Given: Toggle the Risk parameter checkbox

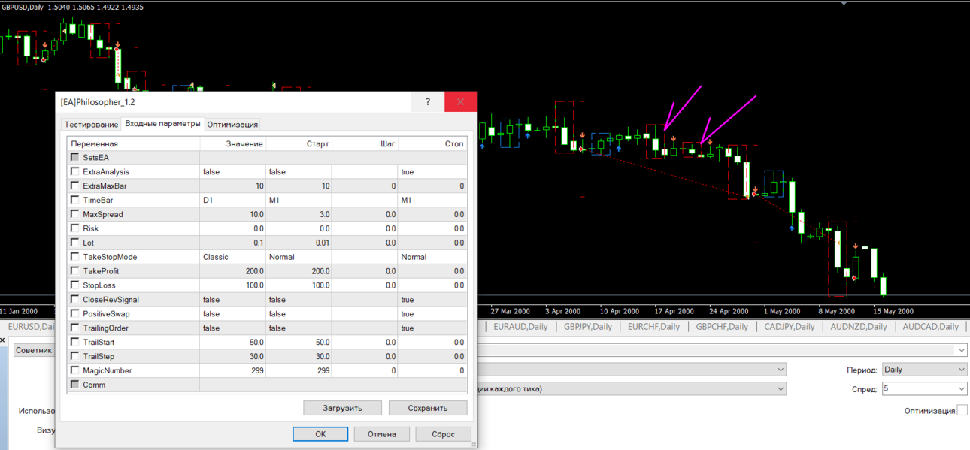Looking at the screenshot, I should tap(74, 228).
